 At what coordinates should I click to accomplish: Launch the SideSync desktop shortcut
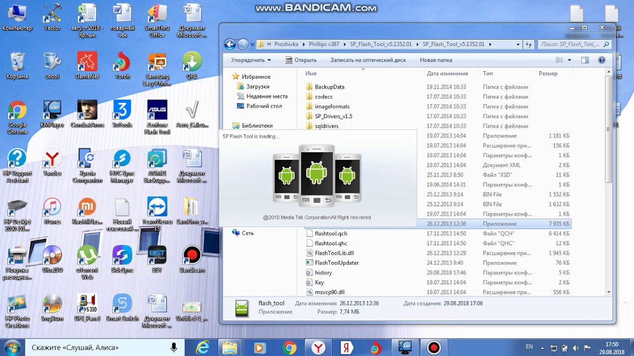pos(122,260)
